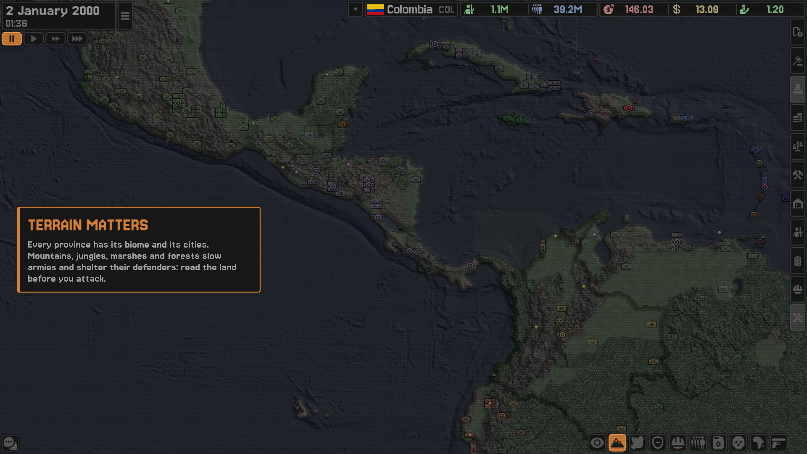807x454 pixels.
Task: Switch to the oil canister resource map mode
Action: pos(718,443)
